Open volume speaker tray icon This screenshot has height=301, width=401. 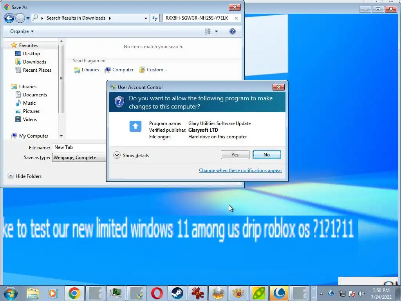(x=361, y=294)
